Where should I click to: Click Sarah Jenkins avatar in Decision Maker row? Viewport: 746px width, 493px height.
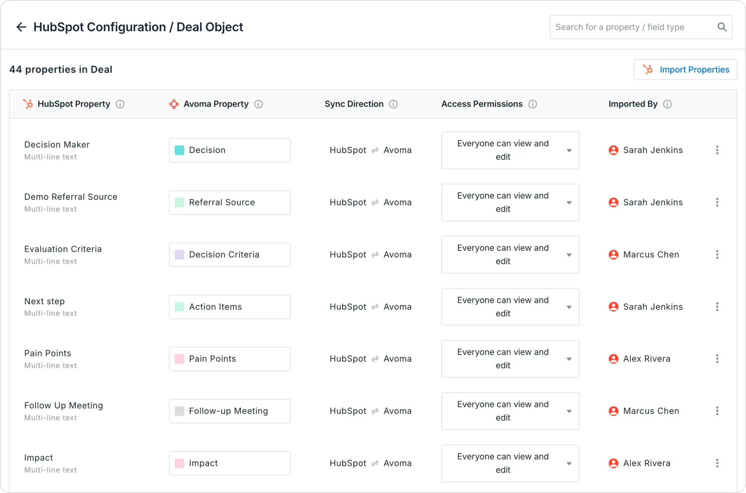click(x=613, y=150)
